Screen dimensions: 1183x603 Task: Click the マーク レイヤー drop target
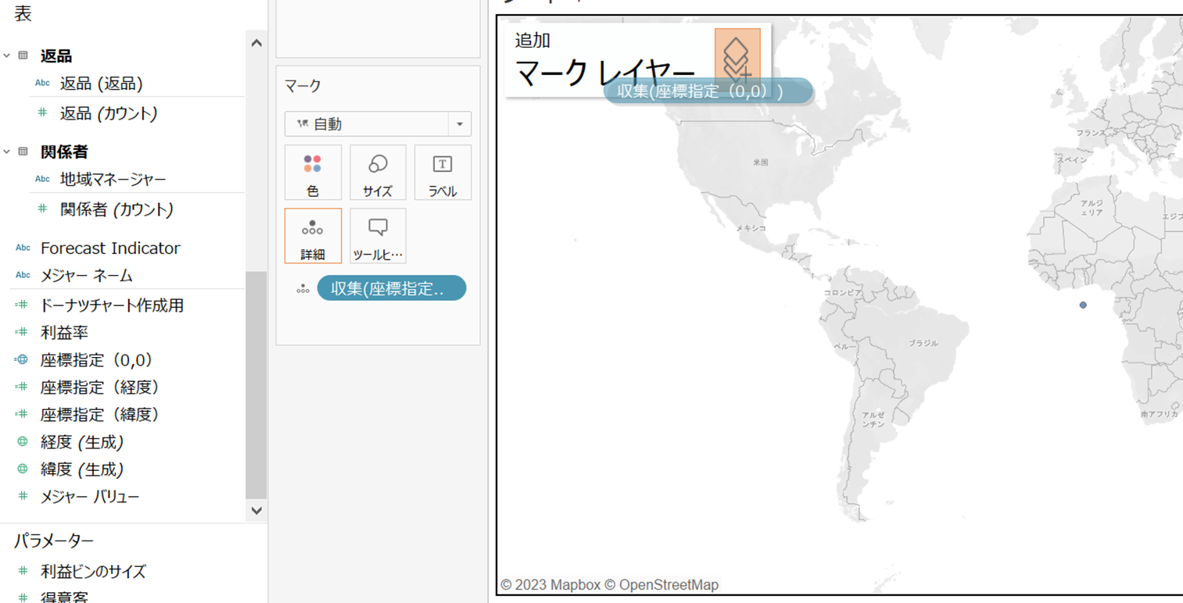638,60
